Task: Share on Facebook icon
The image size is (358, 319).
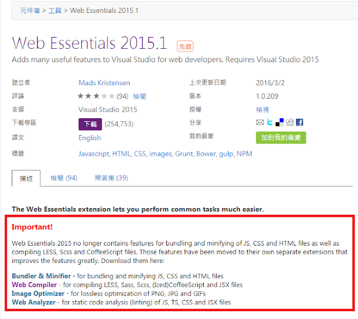Action: (x=299, y=122)
